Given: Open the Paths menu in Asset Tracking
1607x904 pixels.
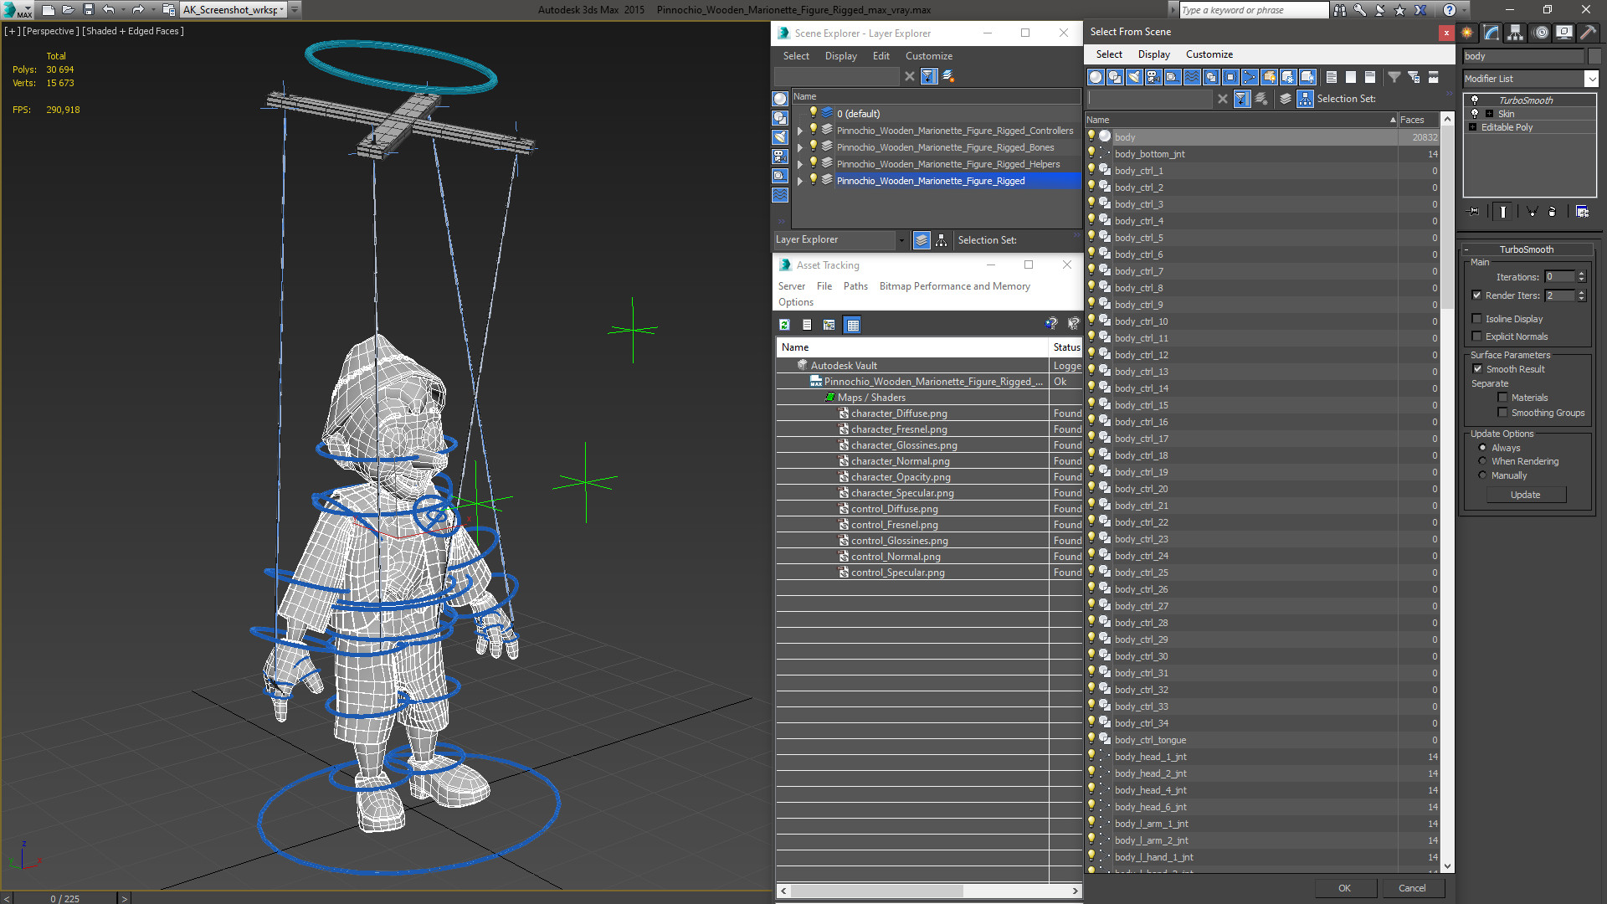Looking at the screenshot, I should pyautogui.click(x=855, y=286).
